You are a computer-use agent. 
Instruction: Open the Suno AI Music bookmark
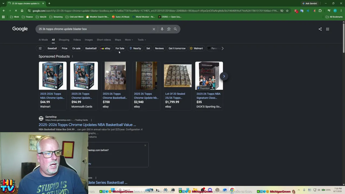(x=121, y=17)
